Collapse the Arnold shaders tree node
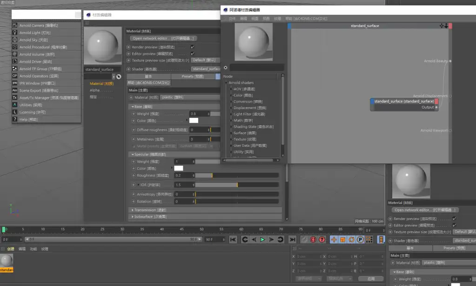The width and height of the screenshot is (476, 286). [227, 83]
